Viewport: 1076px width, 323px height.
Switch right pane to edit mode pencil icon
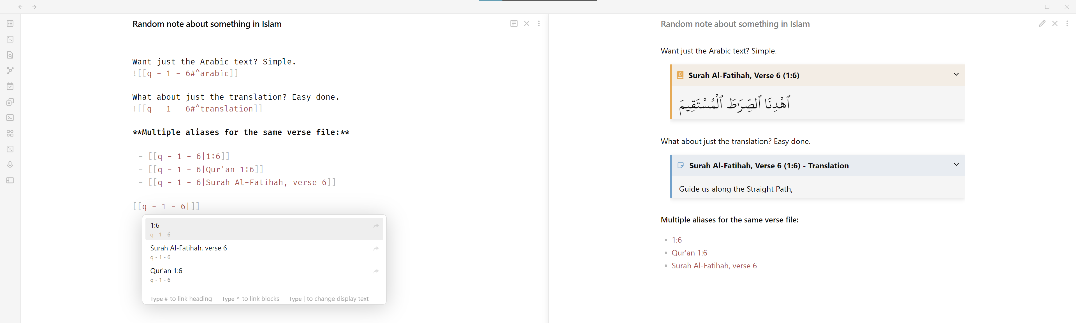1042,24
